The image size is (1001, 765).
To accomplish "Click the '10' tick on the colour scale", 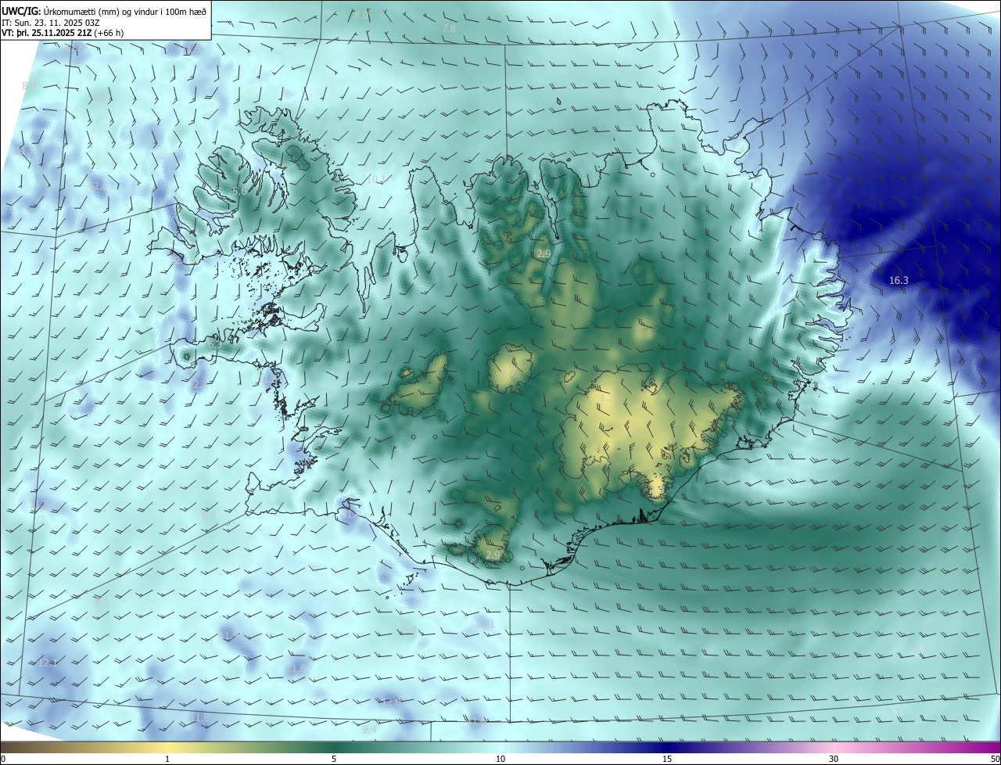I will (x=500, y=759).
